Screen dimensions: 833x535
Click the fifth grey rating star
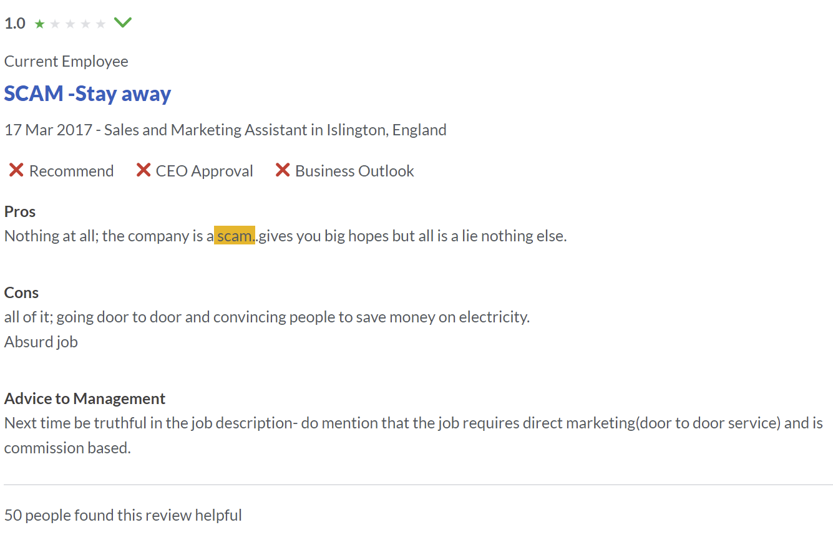pyautogui.click(x=100, y=24)
